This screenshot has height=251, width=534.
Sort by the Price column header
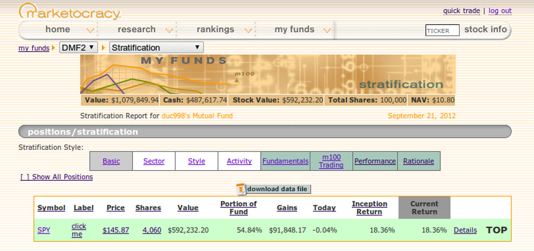point(115,208)
